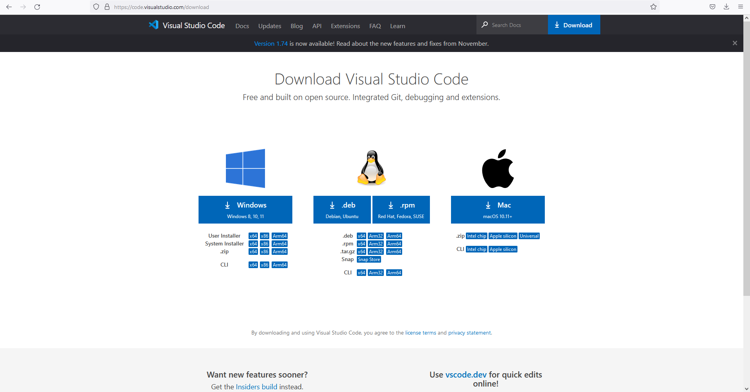Open the Save to Pocket icon
750x392 pixels.
(712, 7)
